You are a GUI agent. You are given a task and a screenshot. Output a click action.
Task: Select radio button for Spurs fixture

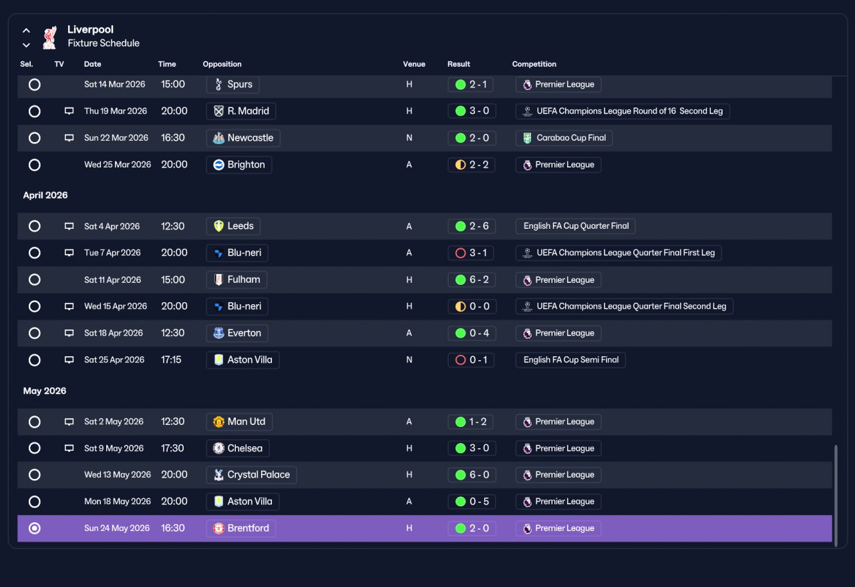pyautogui.click(x=35, y=85)
